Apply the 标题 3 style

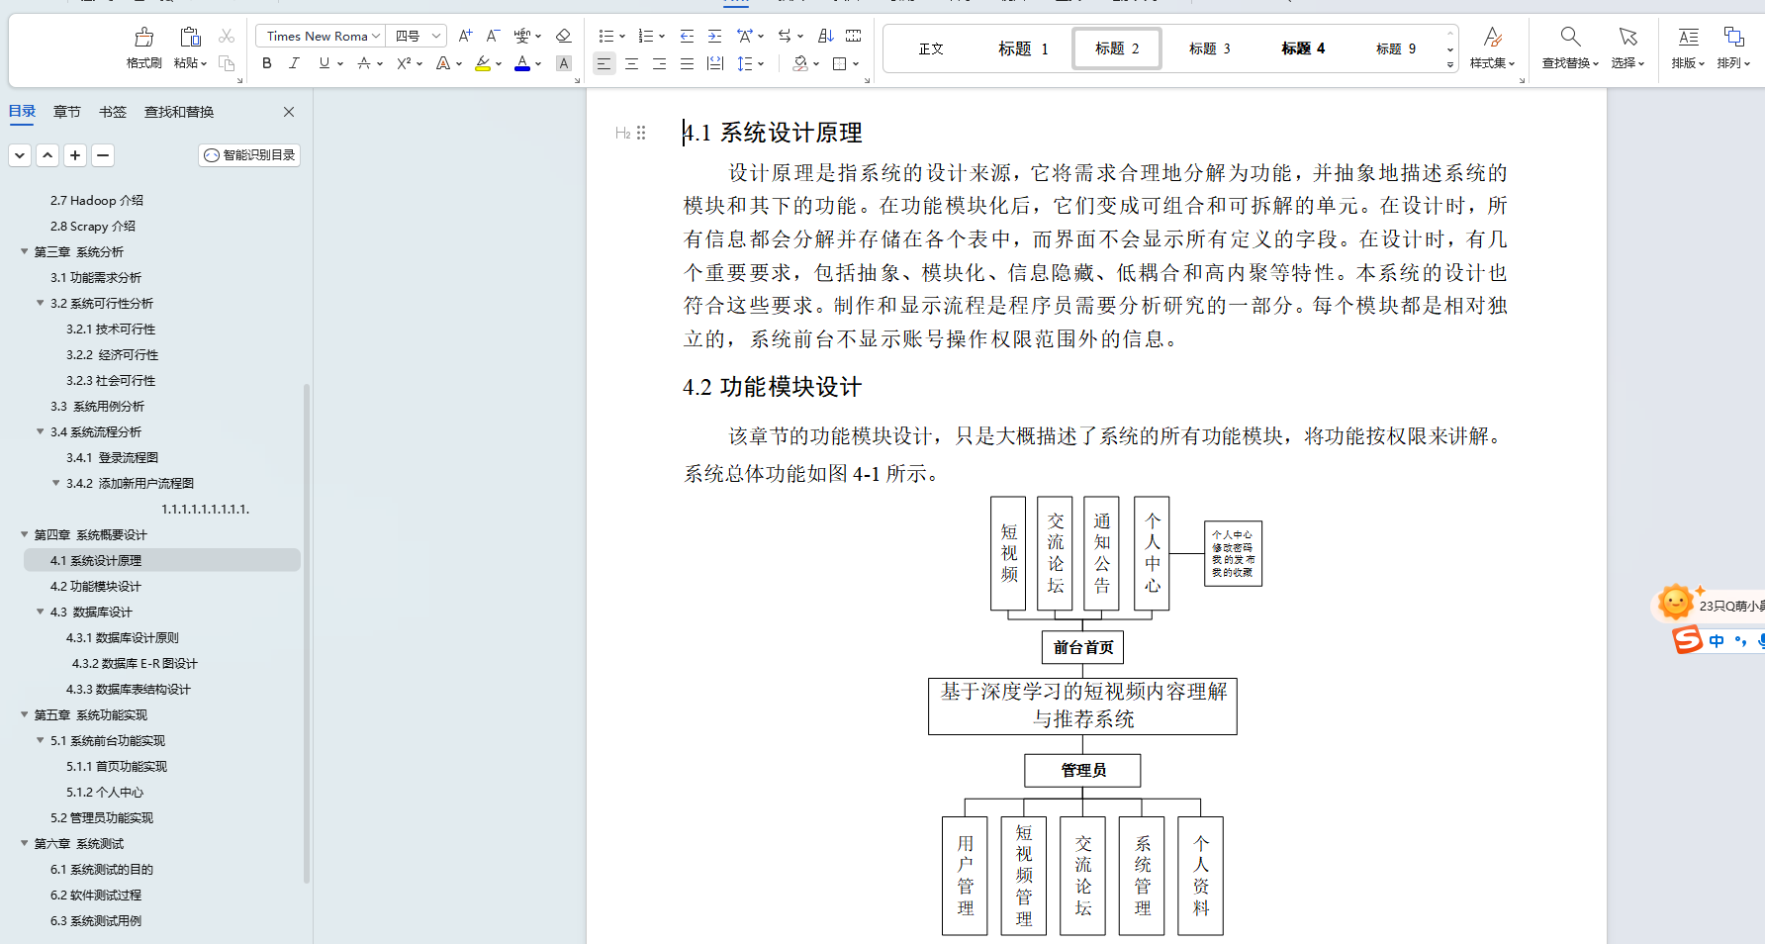(x=1209, y=48)
